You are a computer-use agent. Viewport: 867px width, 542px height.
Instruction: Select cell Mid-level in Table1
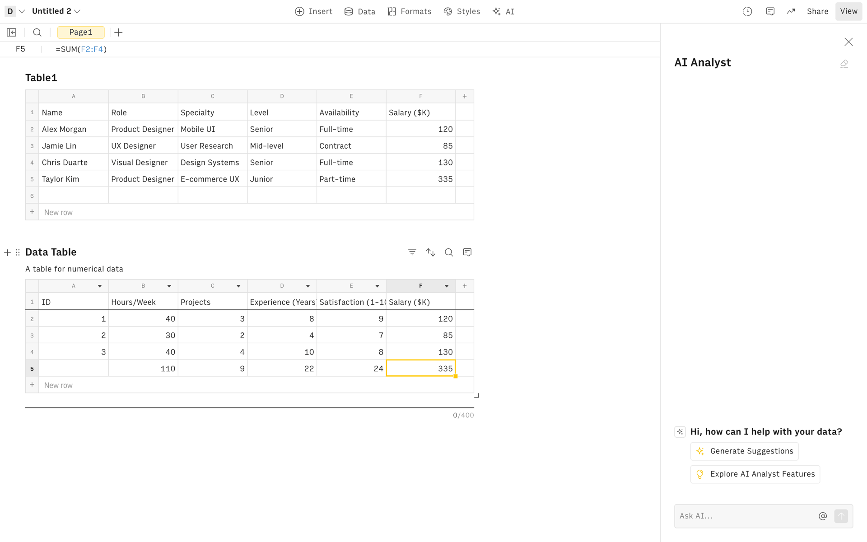282,146
